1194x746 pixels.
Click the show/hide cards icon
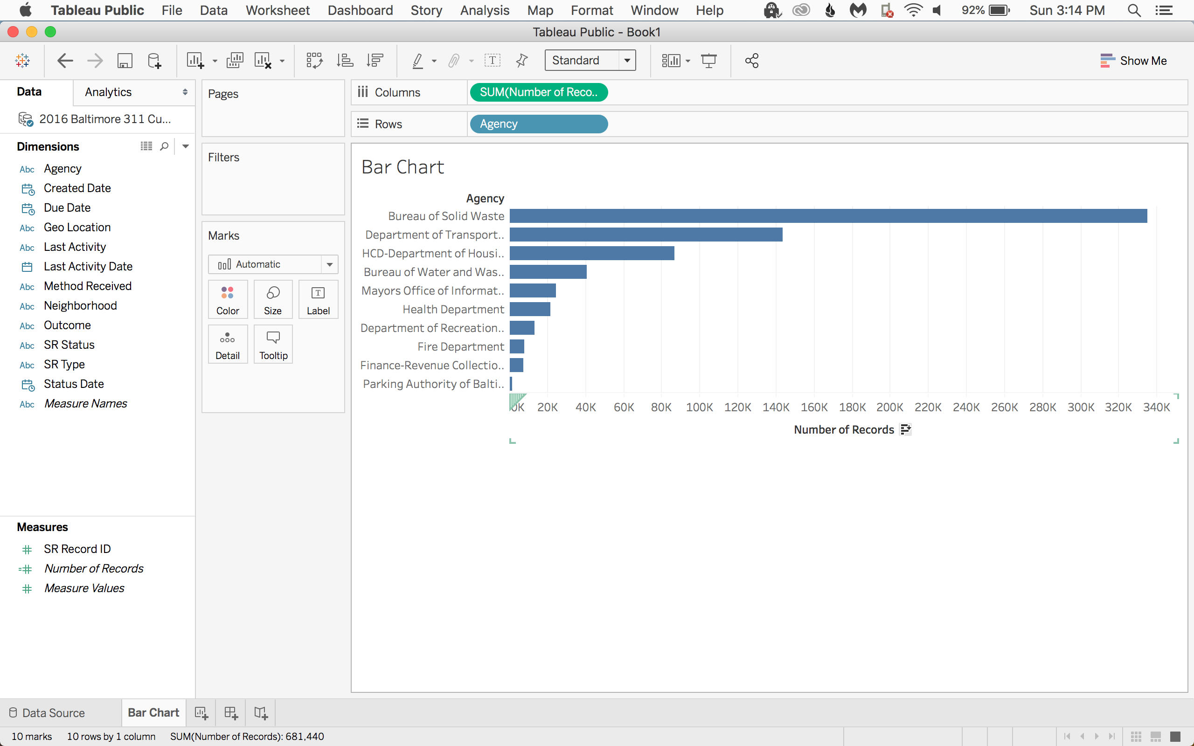(671, 61)
